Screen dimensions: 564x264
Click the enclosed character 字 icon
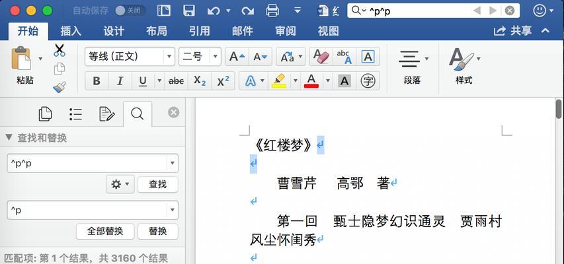[x=368, y=81]
